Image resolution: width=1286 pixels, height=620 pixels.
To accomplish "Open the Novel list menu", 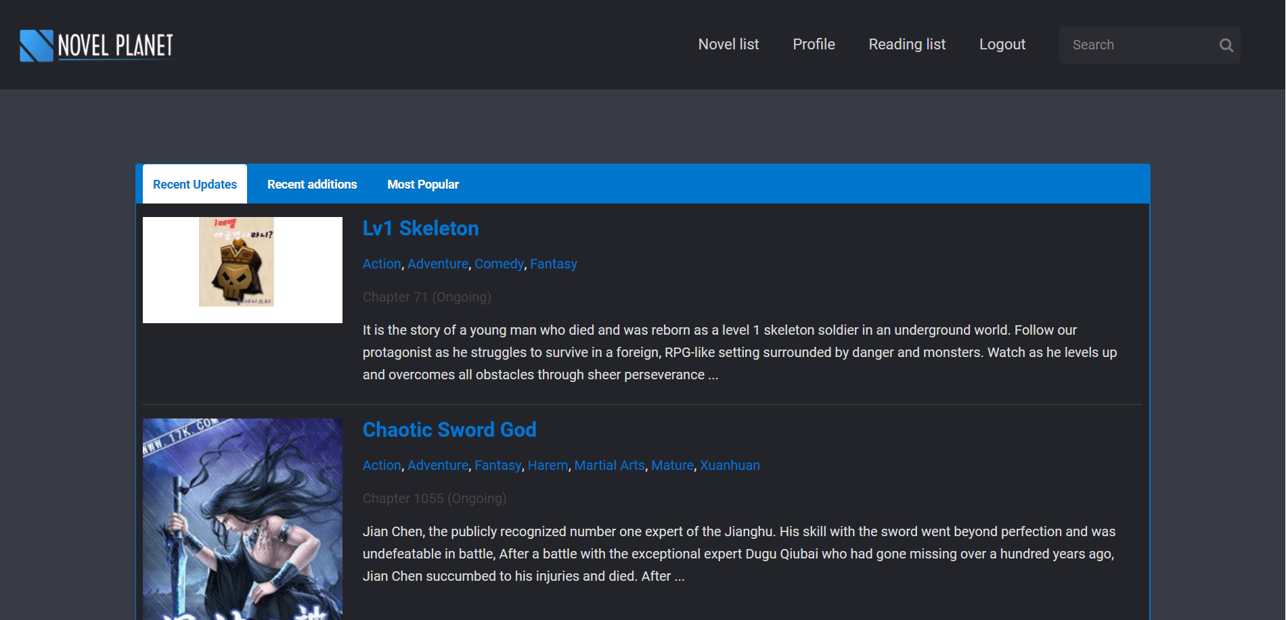I will (728, 45).
